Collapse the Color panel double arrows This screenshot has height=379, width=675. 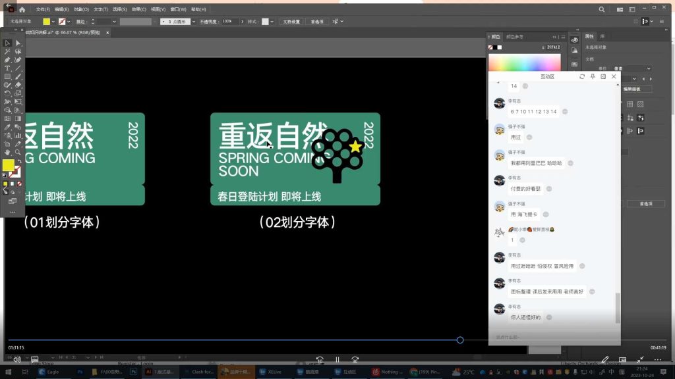point(554,37)
